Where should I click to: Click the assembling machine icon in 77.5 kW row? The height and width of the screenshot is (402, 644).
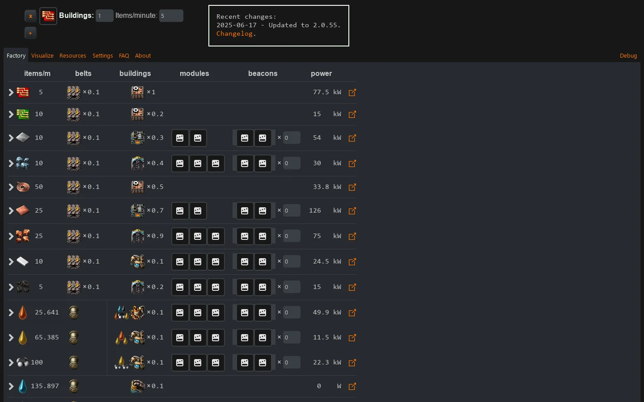[x=138, y=92]
